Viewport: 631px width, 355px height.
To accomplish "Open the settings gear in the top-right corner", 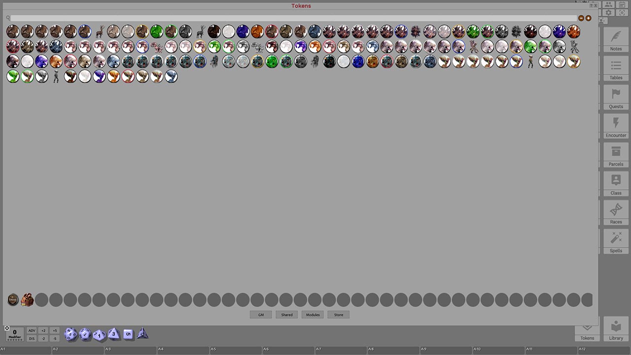I will 608,12.
